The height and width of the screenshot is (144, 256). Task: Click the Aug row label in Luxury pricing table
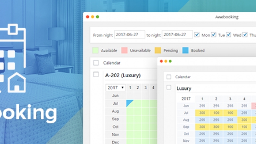point(186,120)
